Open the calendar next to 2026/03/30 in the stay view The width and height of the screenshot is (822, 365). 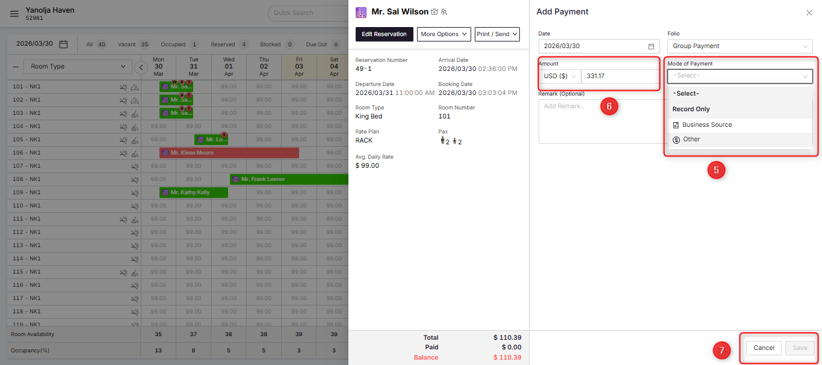click(64, 44)
